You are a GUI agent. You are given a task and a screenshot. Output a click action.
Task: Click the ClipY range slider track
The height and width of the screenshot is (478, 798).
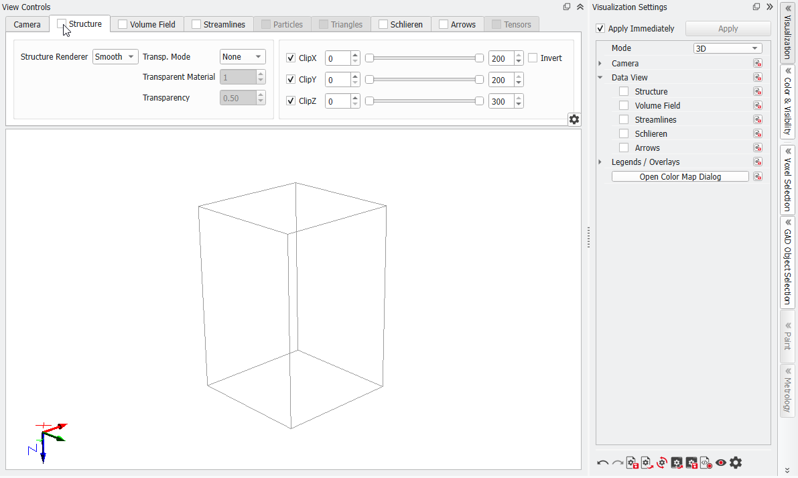(x=424, y=79)
